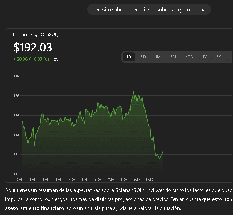Image resolution: width=233 pixels, height=215 pixels.
Task: Click the 192 label on price axis
Action: coord(16,154)
